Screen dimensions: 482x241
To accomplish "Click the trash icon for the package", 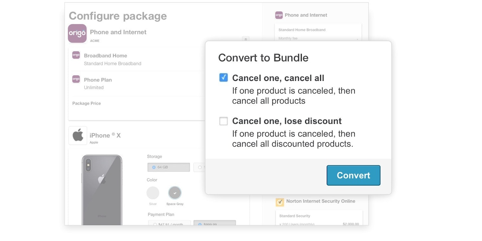I will (246, 39).
